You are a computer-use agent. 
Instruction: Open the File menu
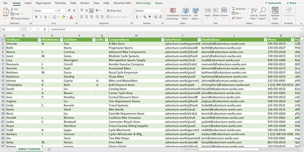pyautogui.click(x=5, y=3)
